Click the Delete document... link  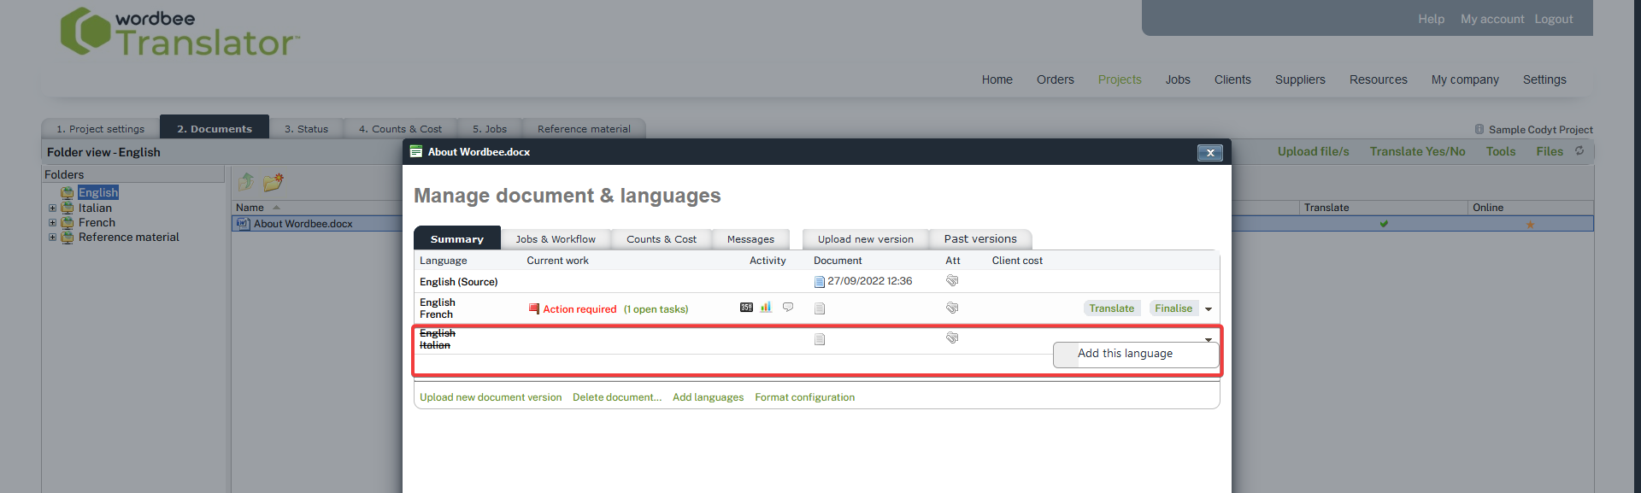point(617,397)
